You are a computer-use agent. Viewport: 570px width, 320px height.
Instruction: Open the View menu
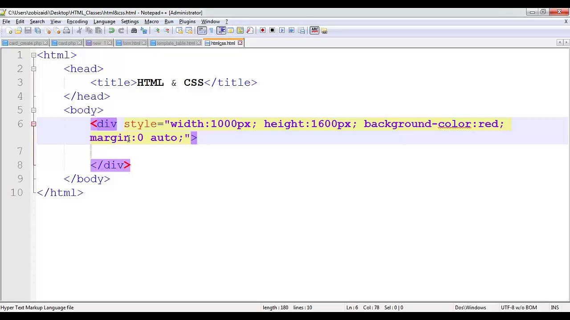[56, 21]
